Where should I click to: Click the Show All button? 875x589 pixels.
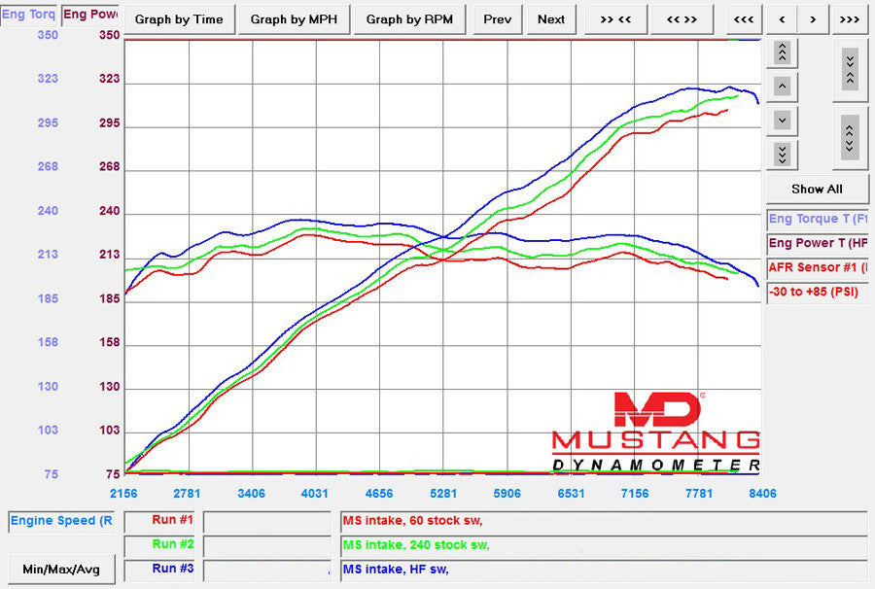817,189
